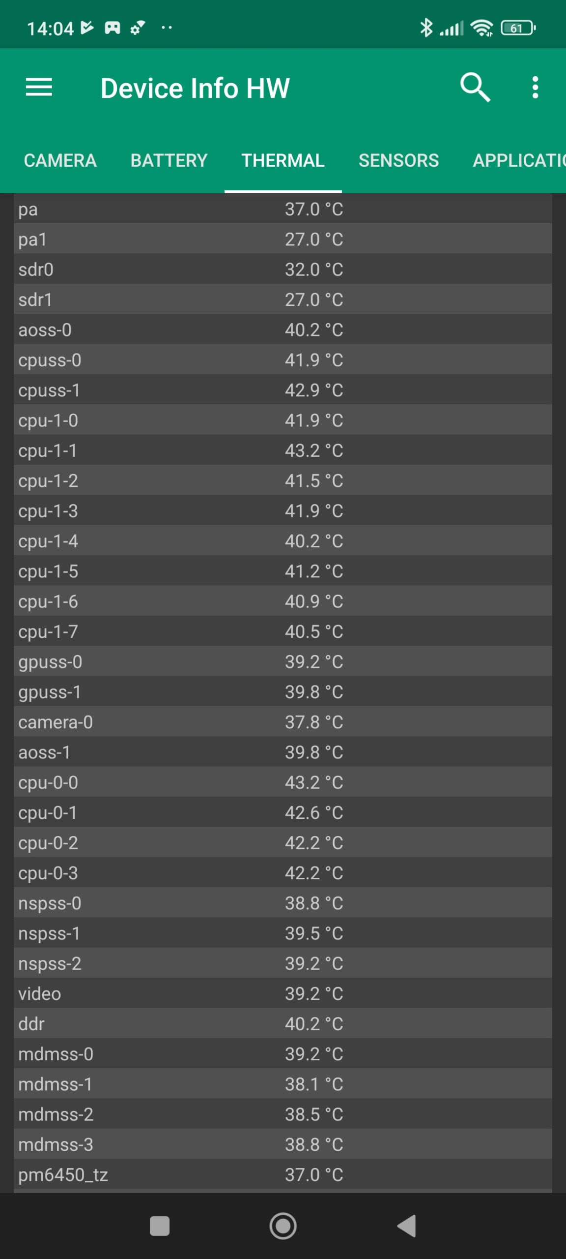Open the hamburger navigation menu

click(x=39, y=88)
